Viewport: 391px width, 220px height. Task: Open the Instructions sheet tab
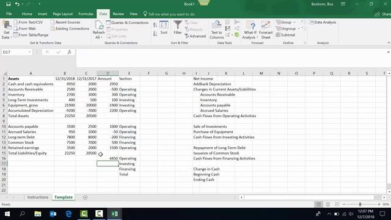pos(38,197)
